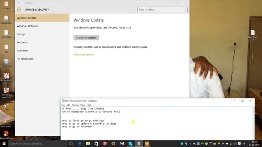Close the Notepad window
262x147 pixels.
(251, 101)
